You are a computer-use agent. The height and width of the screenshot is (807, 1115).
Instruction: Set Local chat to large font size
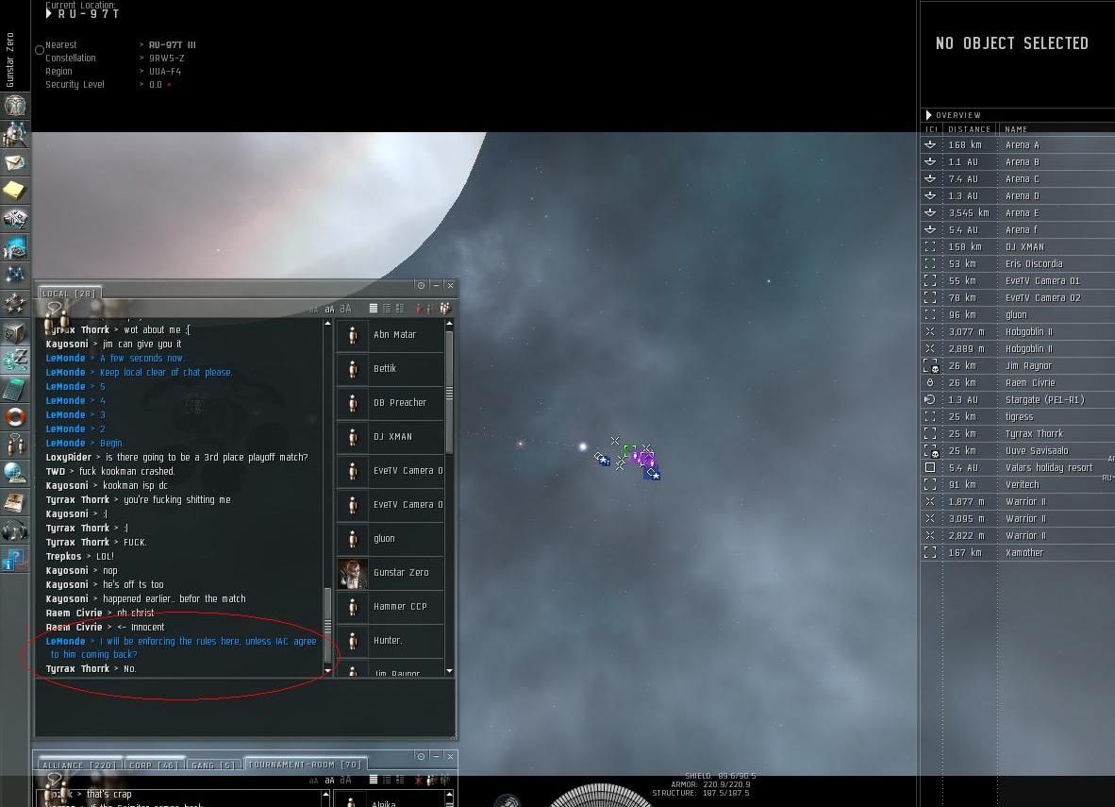tap(345, 309)
